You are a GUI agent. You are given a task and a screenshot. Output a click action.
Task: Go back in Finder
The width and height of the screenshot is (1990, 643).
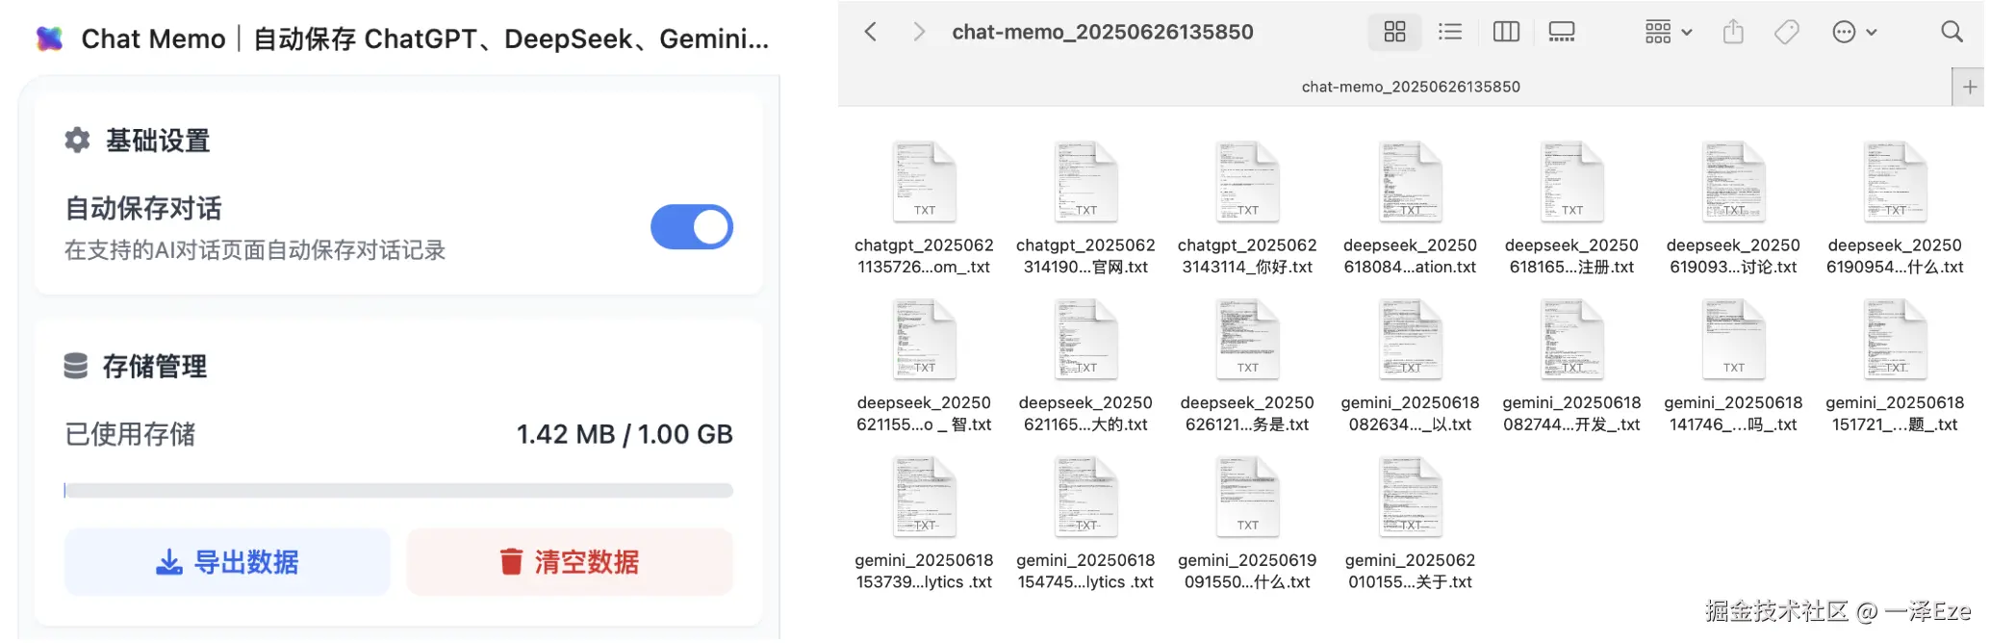tap(871, 32)
